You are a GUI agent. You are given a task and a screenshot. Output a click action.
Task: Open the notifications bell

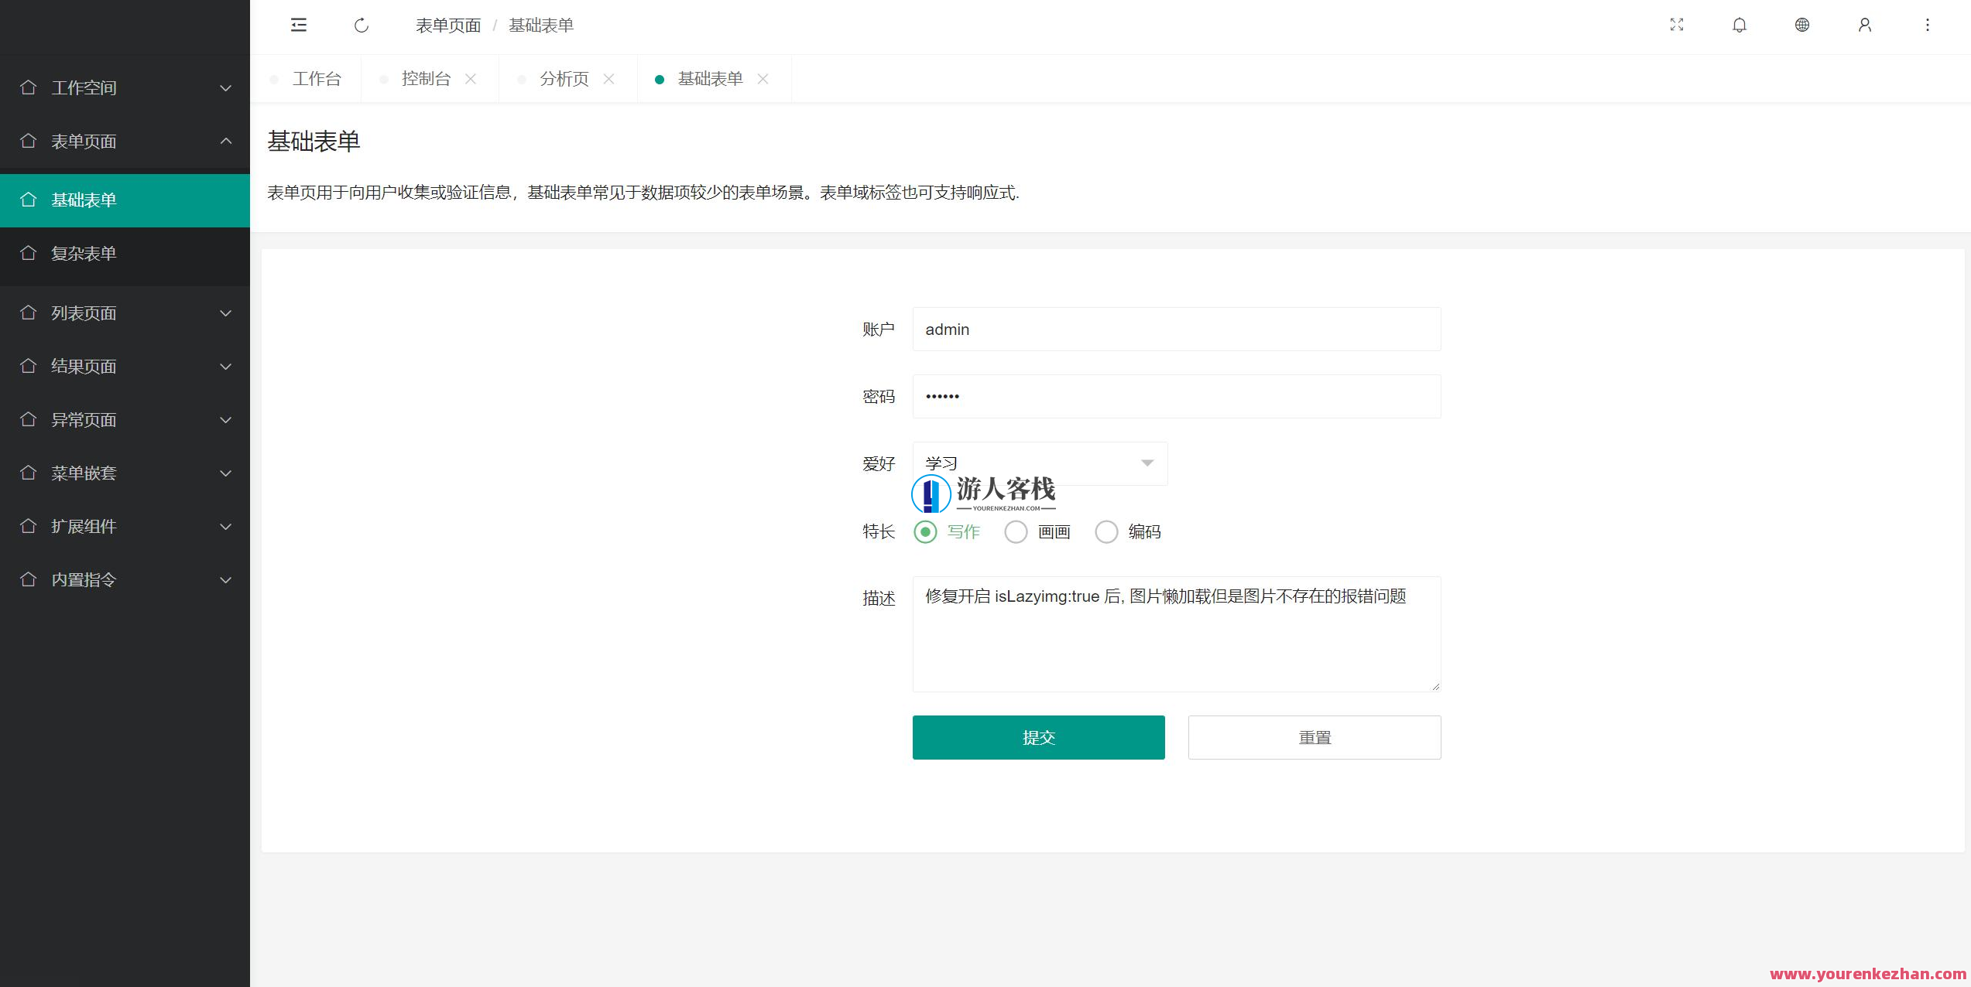1739,25
